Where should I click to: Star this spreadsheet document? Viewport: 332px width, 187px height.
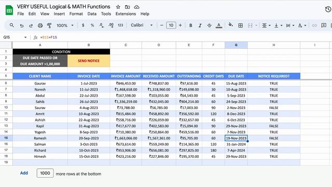118,7
